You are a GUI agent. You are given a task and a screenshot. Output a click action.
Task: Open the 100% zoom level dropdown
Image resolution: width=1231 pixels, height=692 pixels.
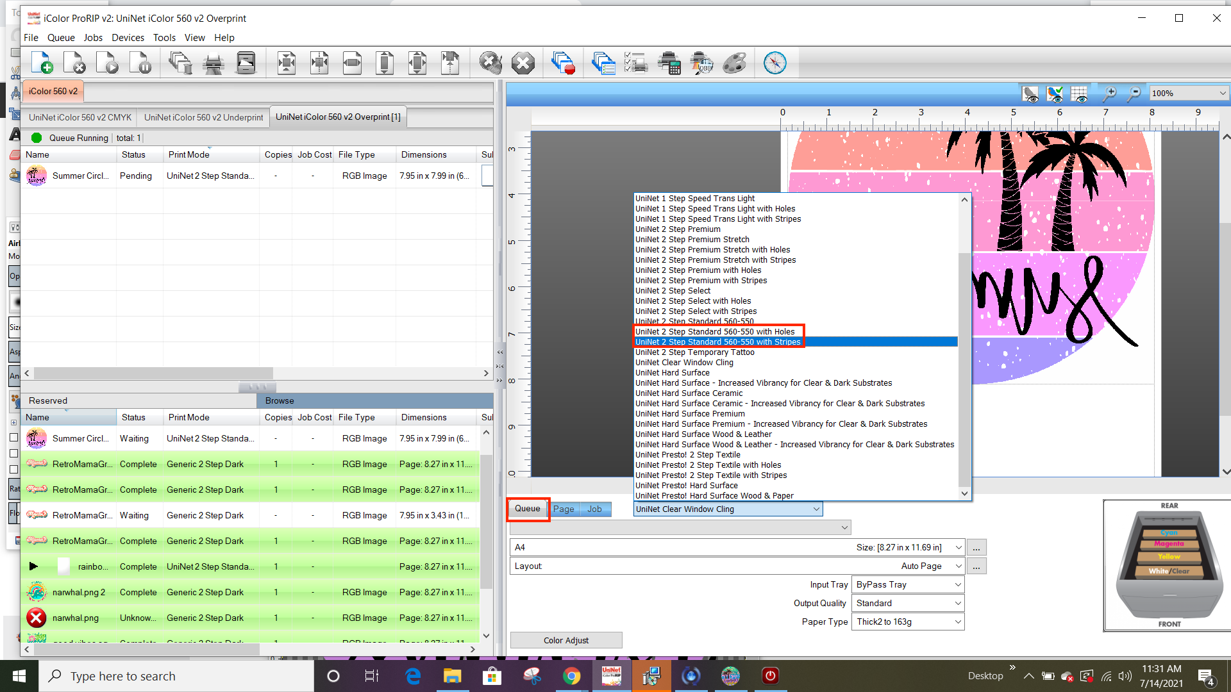[x=1188, y=94]
